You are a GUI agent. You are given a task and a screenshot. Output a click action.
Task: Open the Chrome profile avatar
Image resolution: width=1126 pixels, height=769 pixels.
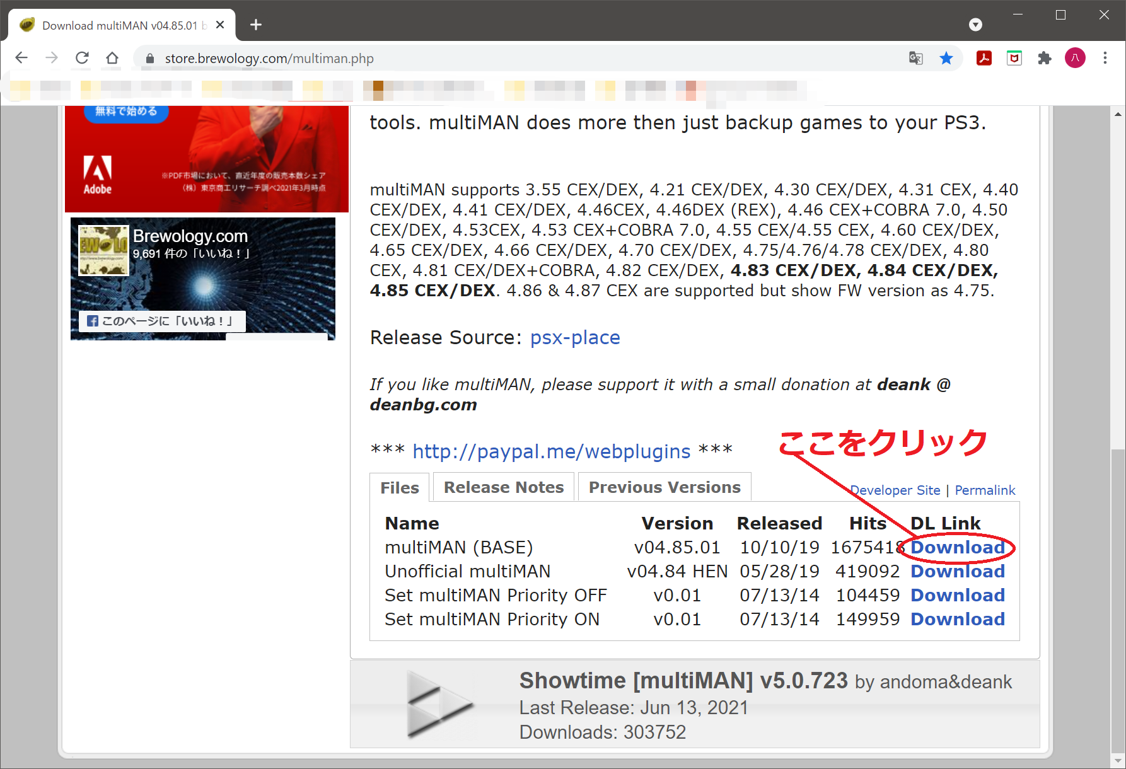click(x=1075, y=58)
